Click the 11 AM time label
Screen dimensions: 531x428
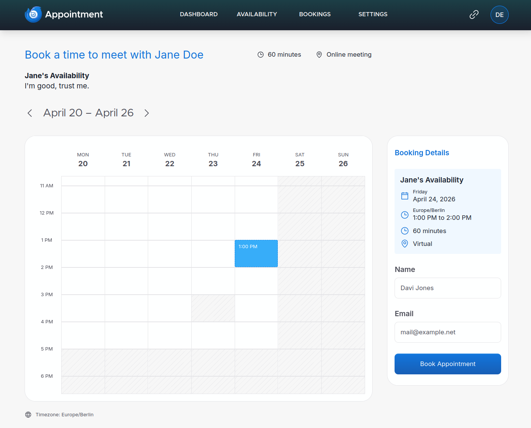pyautogui.click(x=46, y=185)
